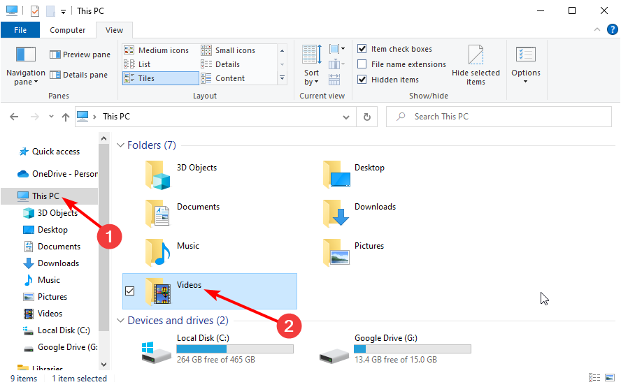This screenshot has height=387, width=621.
Task: Expand the layout gallery More arrow
Action: 282,78
